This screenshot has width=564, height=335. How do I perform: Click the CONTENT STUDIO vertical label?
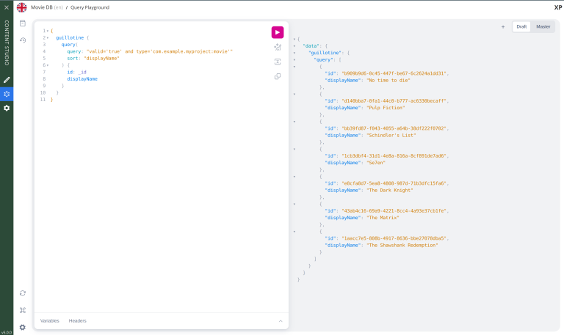point(7,43)
